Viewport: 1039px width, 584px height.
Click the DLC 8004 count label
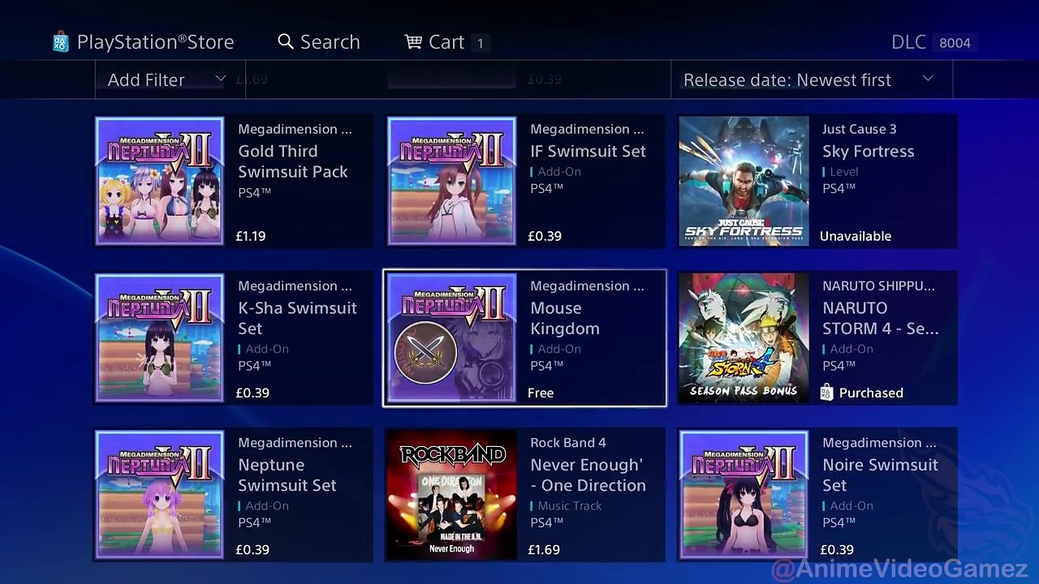click(933, 43)
